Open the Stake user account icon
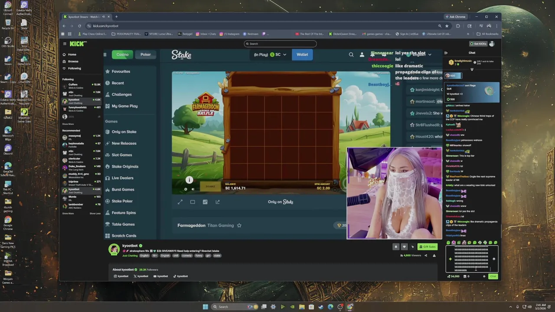The image size is (555, 312). (x=362, y=55)
